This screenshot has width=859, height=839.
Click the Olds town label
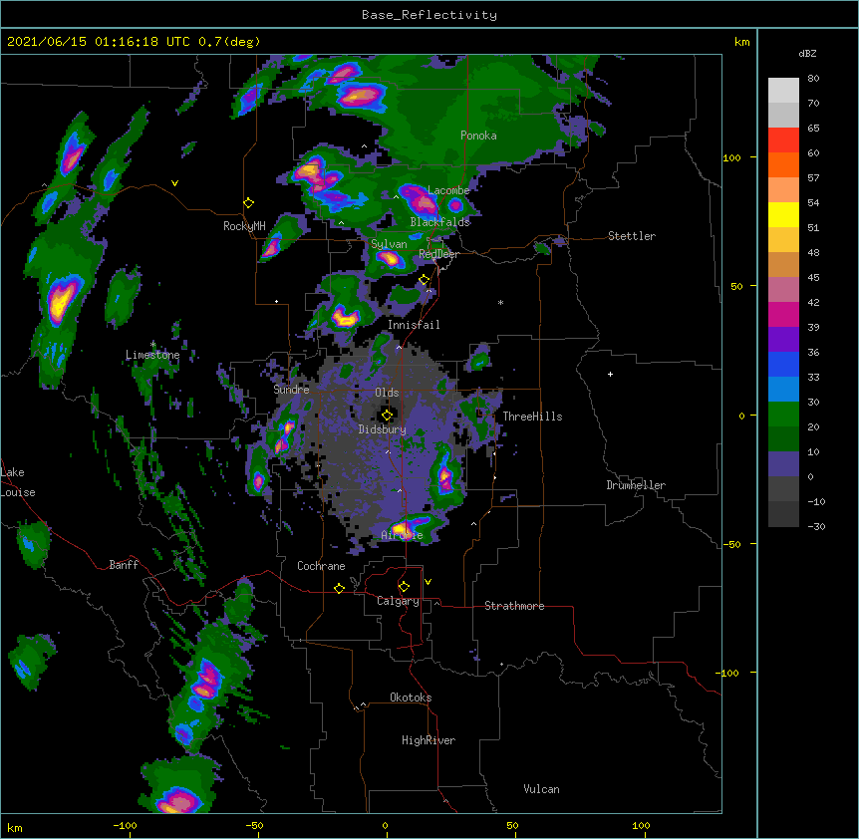(x=387, y=393)
